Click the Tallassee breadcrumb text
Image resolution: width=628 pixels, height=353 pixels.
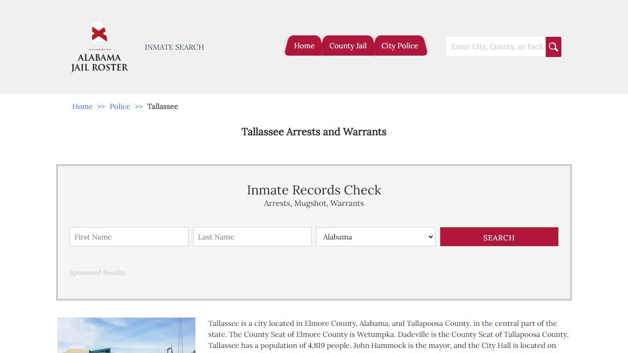(162, 106)
